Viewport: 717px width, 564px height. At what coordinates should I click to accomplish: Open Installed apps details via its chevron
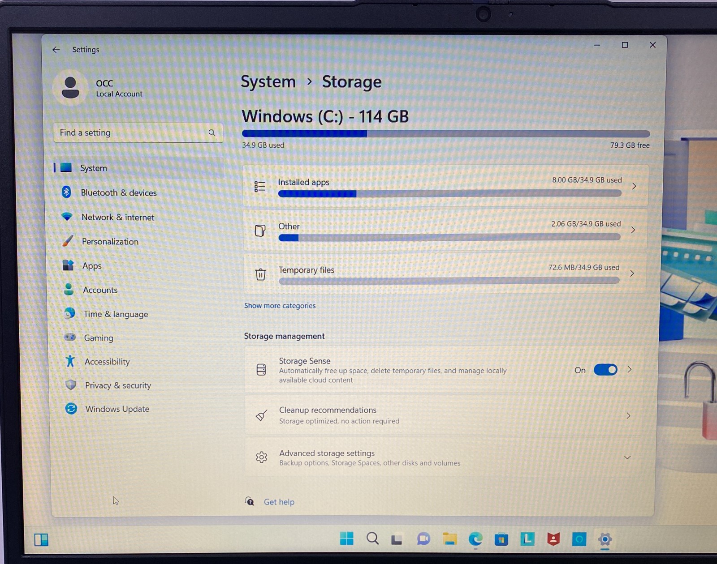(x=634, y=186)
